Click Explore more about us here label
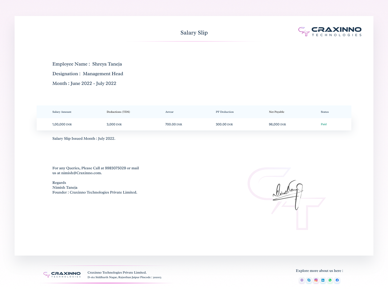The width and height of the screenshot is (388, 291). 319,271
